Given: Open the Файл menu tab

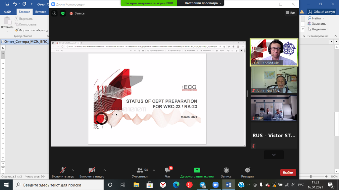Looking at the screenshot, I should point(8,12).
